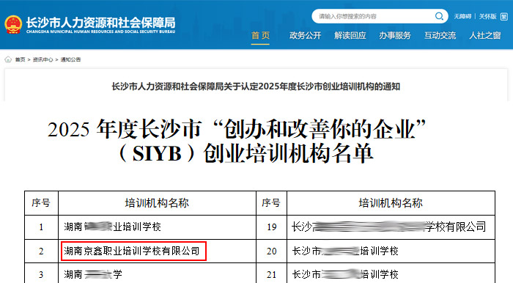Viewport: 513px width, 283px height.
Task: Click serial number cell 19
Action: 272,227
